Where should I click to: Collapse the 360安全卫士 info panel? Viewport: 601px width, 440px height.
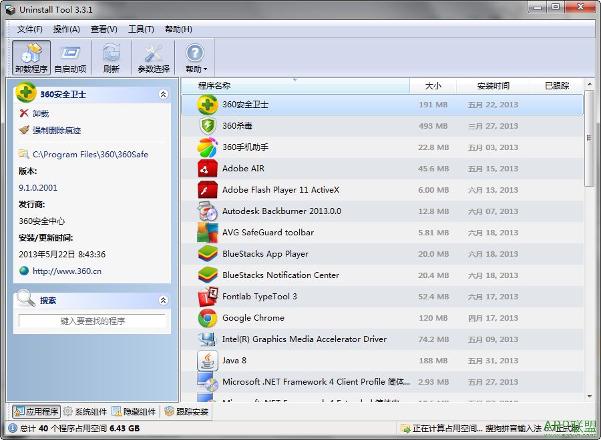(164, 95)
